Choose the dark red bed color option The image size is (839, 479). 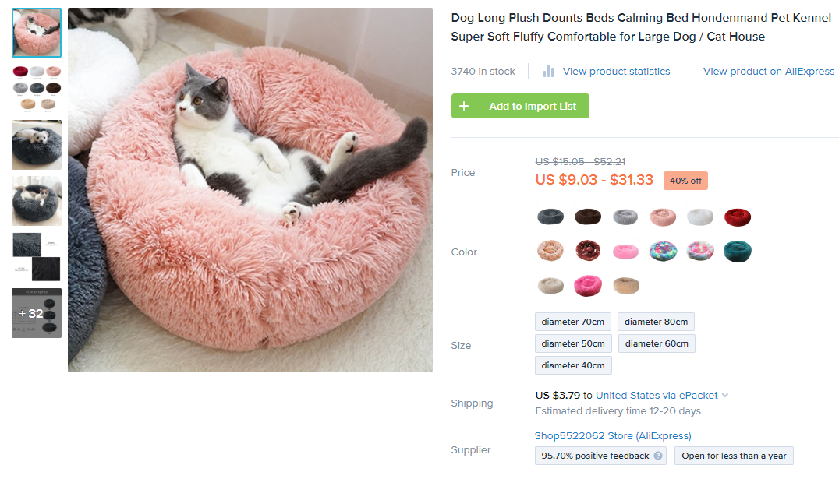tap(737, 217)
